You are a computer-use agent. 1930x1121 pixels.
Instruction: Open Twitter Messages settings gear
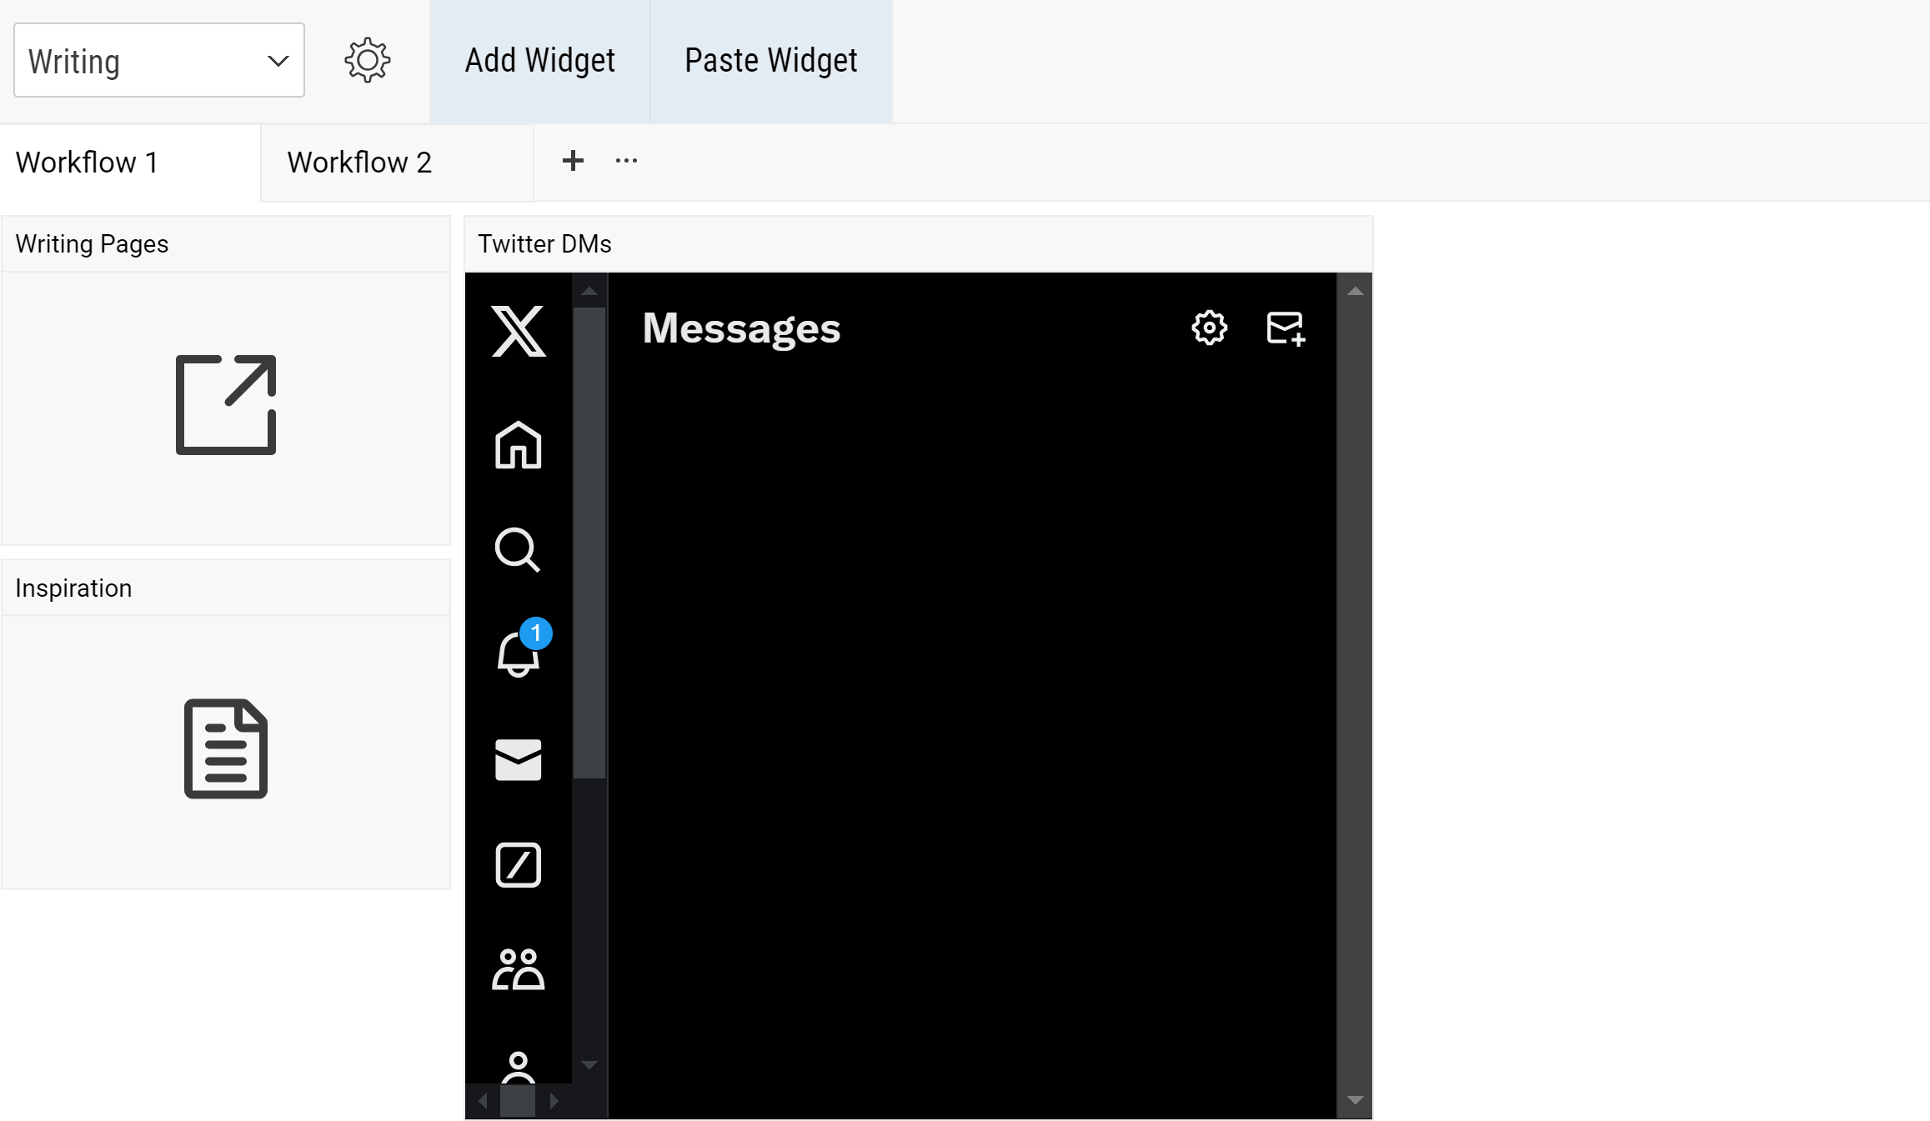tap(1208, 328)
